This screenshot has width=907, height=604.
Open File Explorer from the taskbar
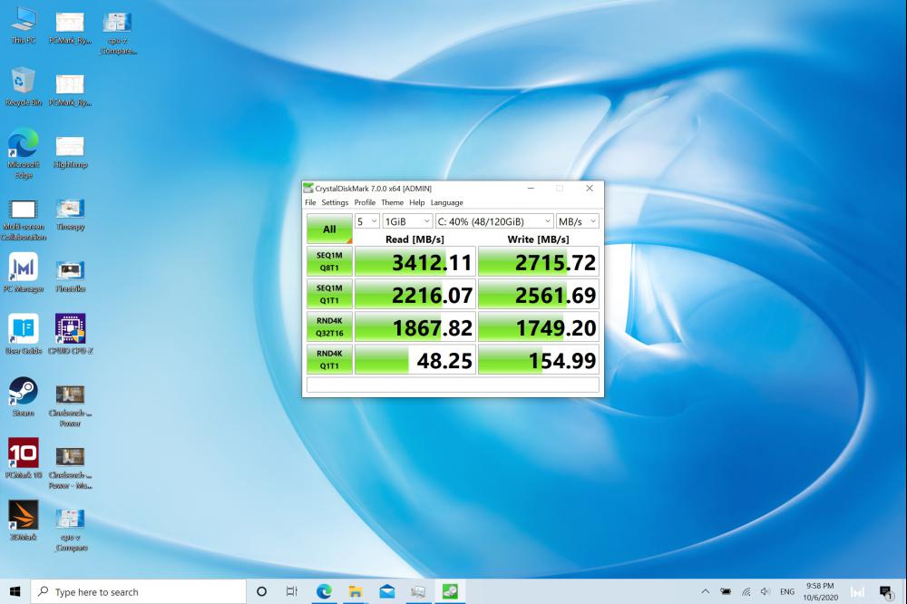click(356, 591)
